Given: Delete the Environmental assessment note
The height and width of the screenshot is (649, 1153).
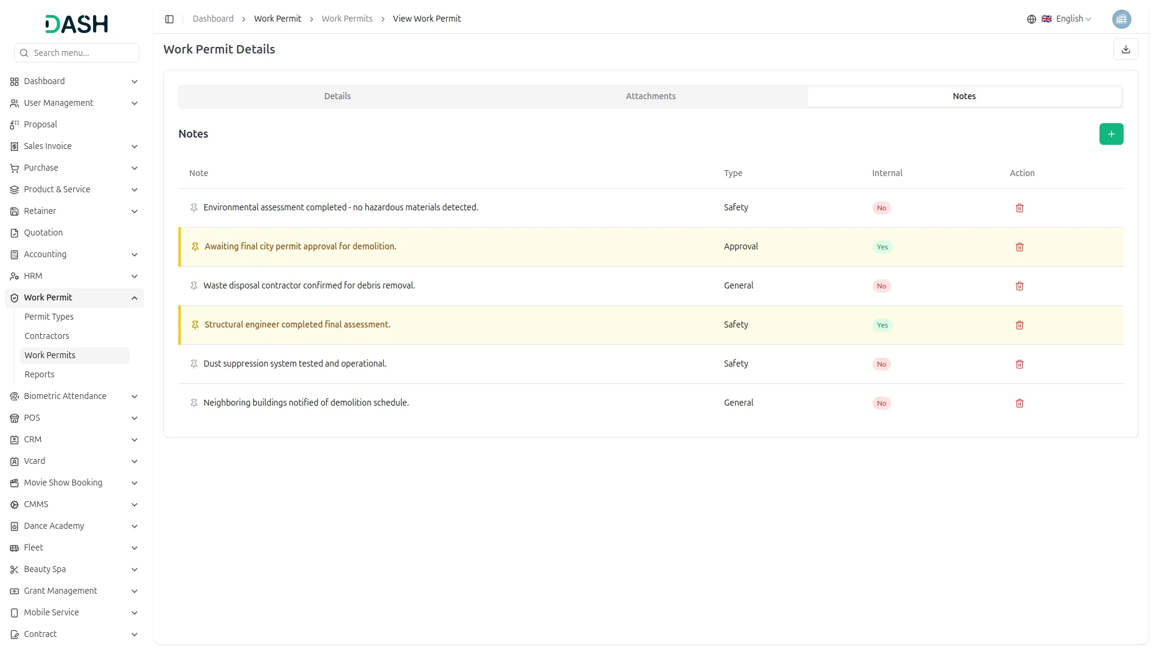Looking at the screenshot, I should pos(1019,208).
